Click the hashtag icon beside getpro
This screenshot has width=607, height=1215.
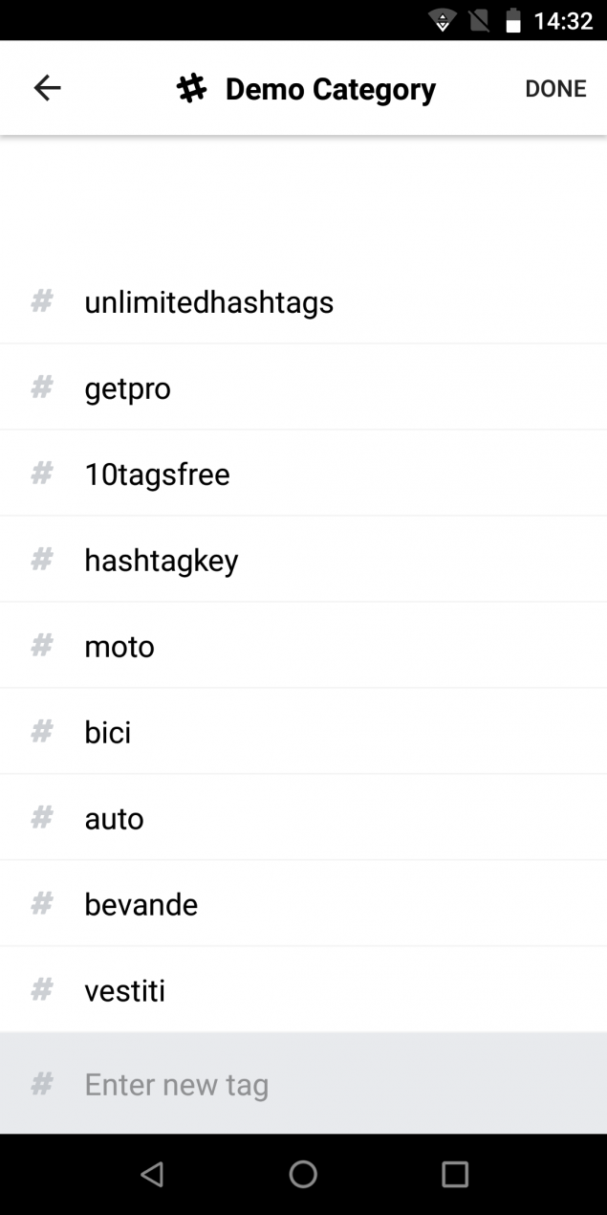click(x=41, y=387)
